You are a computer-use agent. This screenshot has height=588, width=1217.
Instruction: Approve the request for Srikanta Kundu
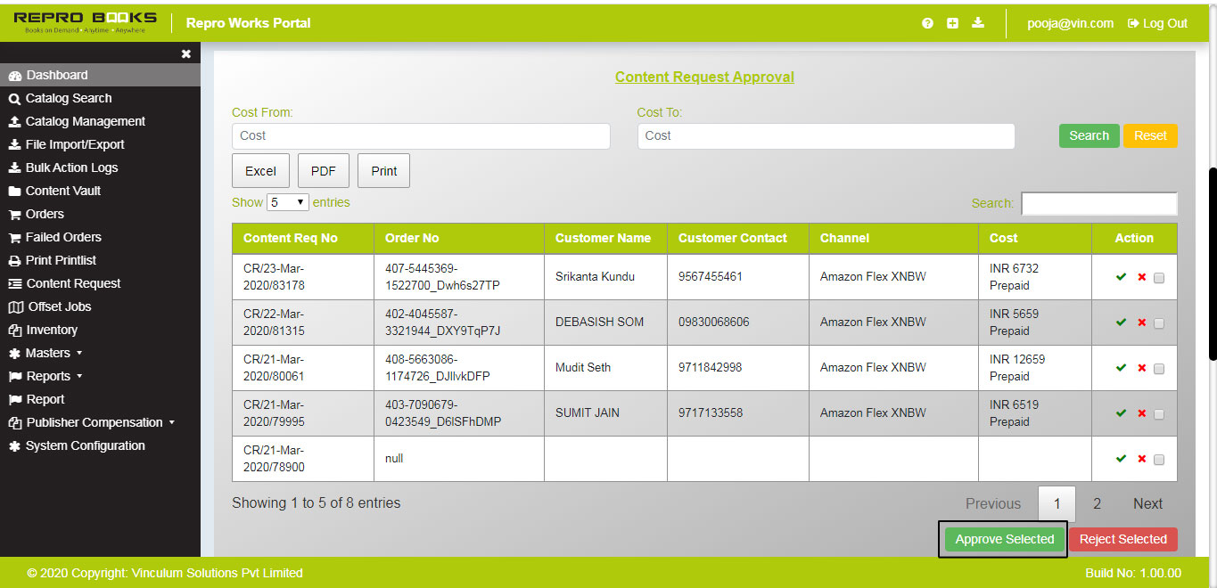tap(1121, 277)
